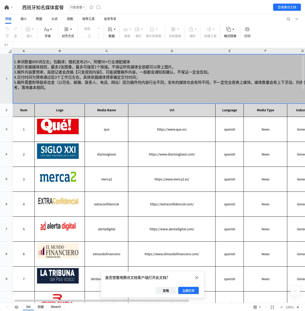Click the https://www.merca2.es/ URL cell
The width and height of the screenshot is (305, 311).
tap(172, 179)
